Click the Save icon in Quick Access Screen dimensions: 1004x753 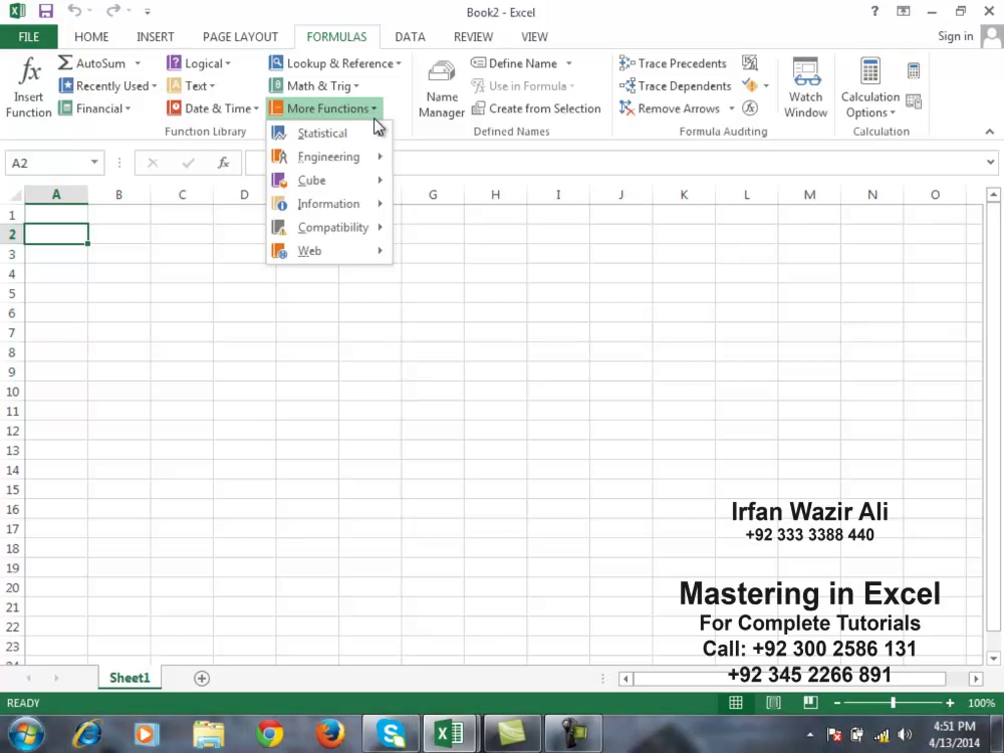tap(46, 11)
